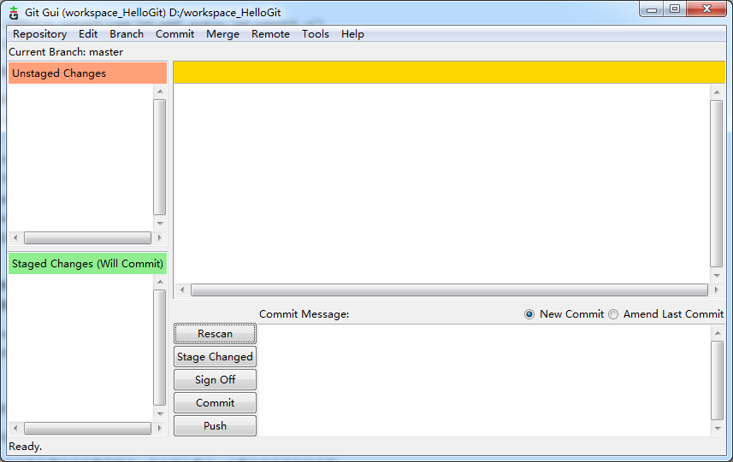Screen dimensions: 733x462
Task: Click left arrow of diff pane horizontal scrollbar
Action: [x=182, y=290]
